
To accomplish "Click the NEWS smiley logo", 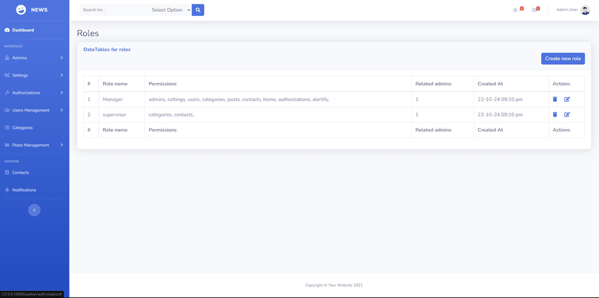I will (21, 10).
